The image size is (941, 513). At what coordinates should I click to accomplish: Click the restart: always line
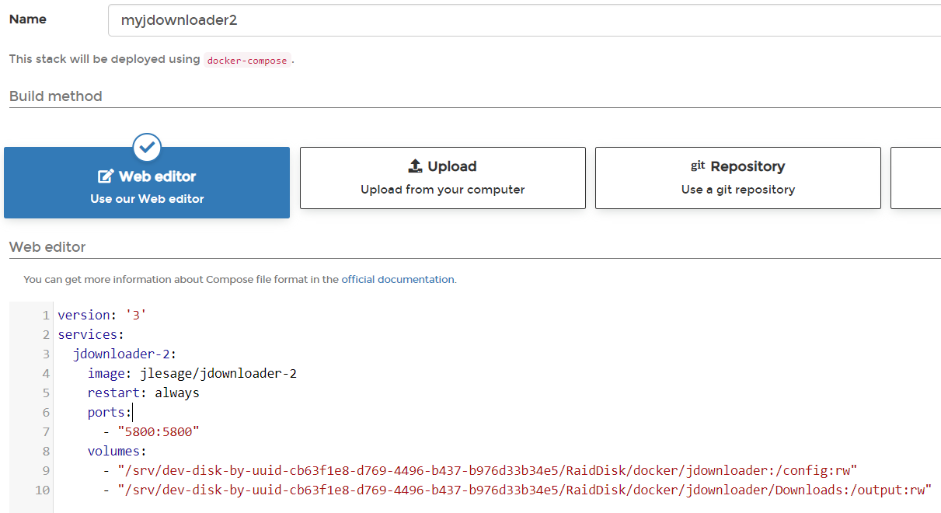tap(143, 393)
